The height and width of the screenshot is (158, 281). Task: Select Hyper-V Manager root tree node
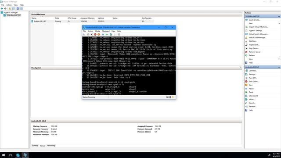[11, 13]
